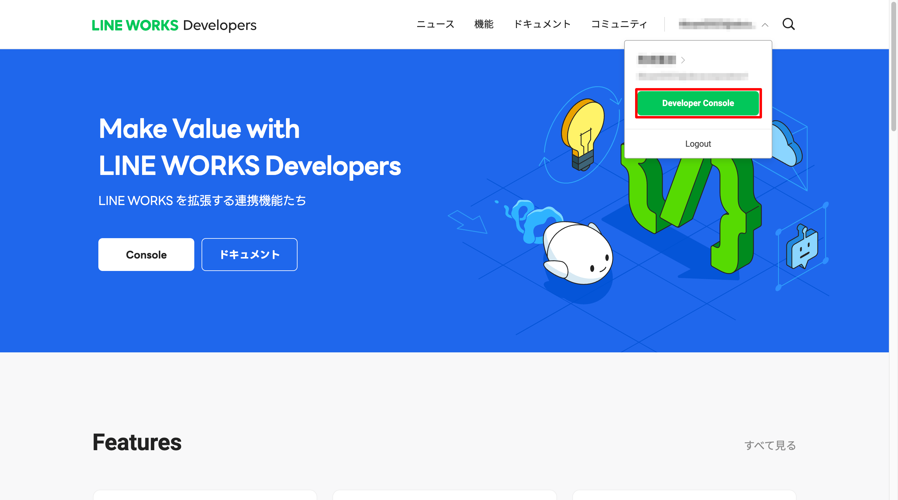898x500 pixels.
Task: Click the search magnifier icon
Action: pyautogui.click(x=788, y=24)
